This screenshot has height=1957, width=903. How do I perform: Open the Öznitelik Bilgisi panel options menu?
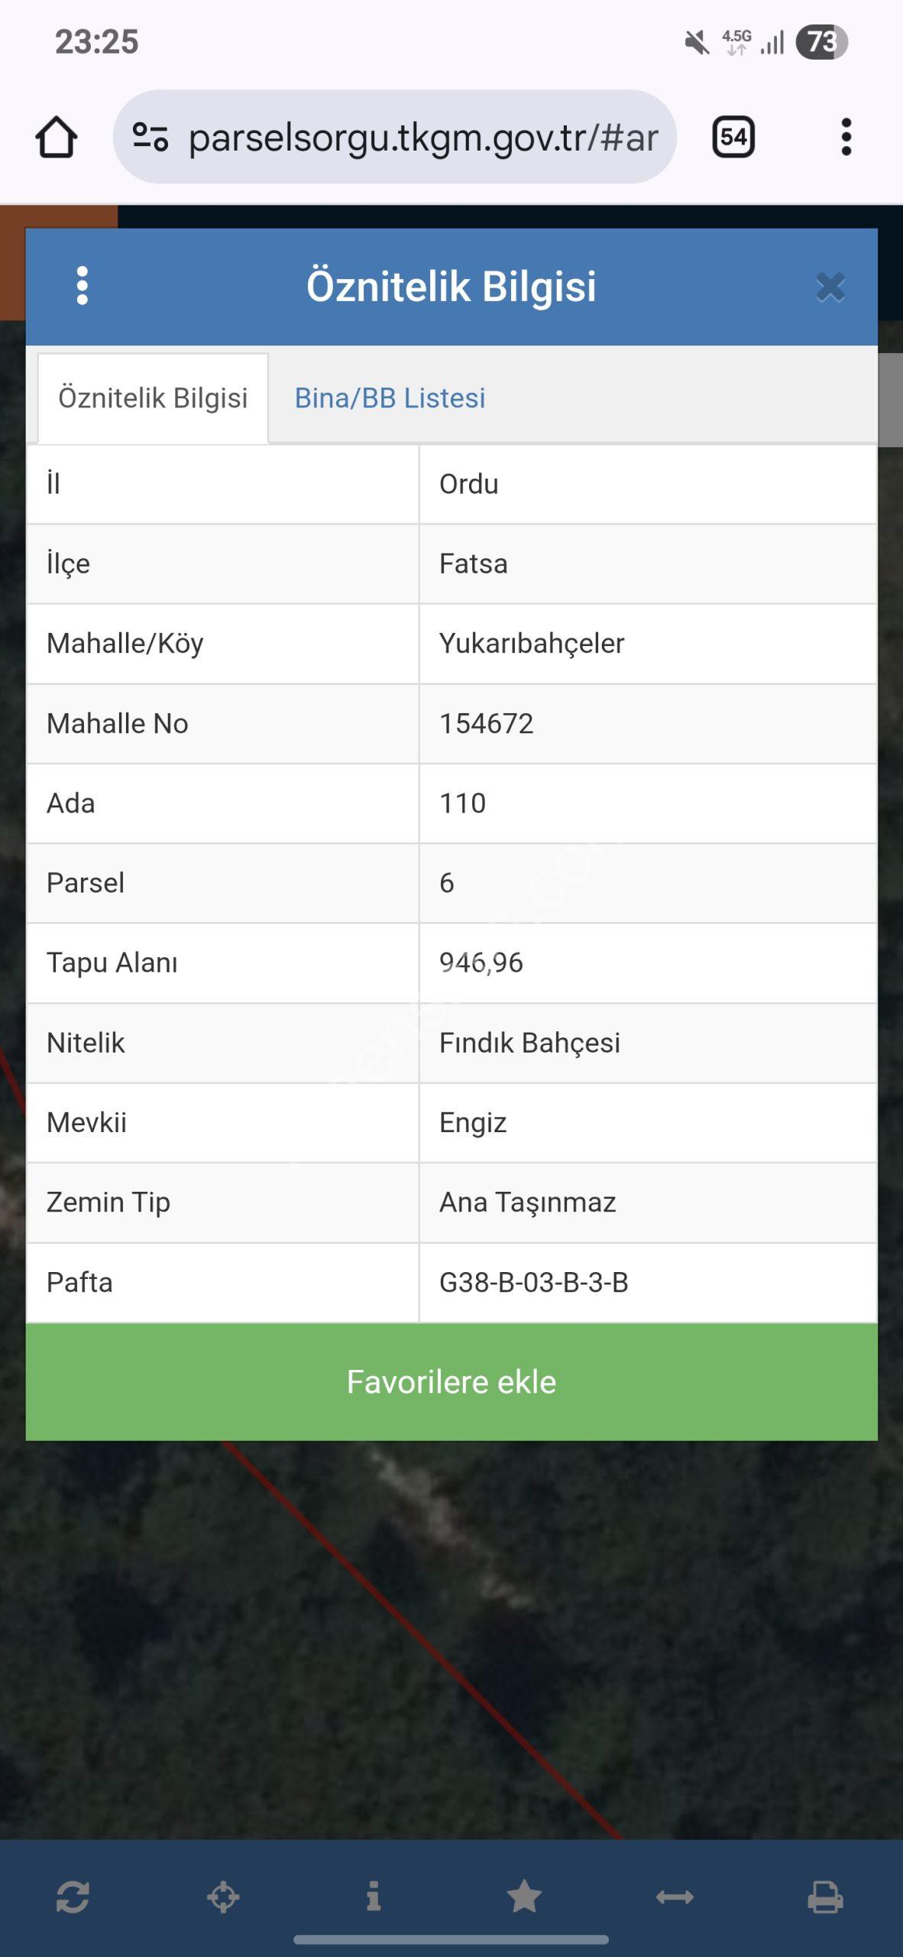pyautogui.click(x=83, y=286)
